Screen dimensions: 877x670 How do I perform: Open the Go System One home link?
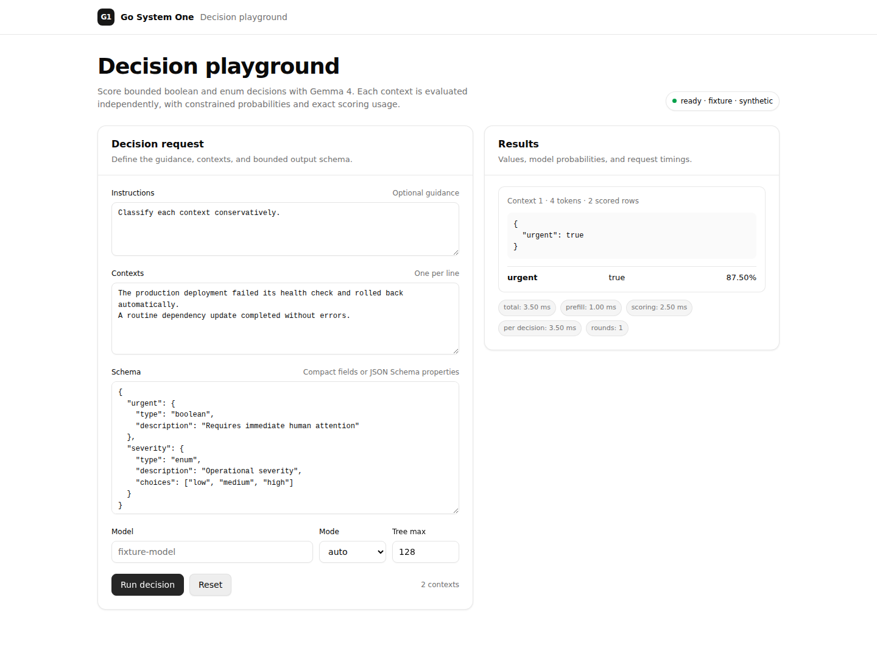click(x=146, y=17)
